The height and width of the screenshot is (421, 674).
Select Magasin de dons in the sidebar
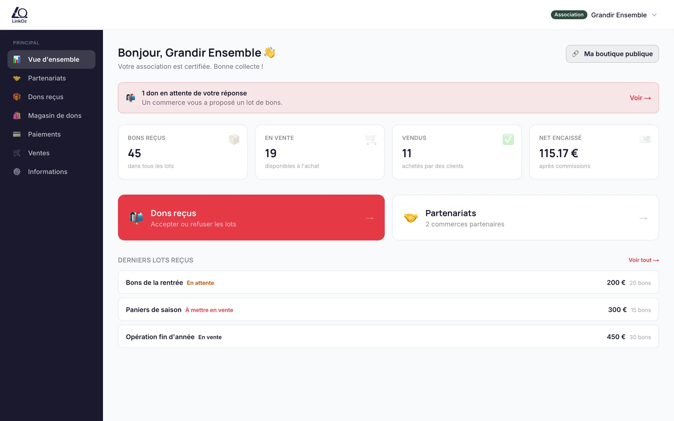pyautogui.click(x=51, y=115)
